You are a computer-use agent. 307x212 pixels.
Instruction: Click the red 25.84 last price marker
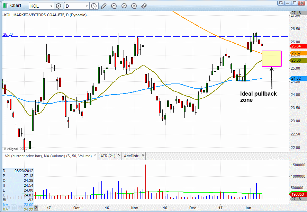click(x=296, y=46)
